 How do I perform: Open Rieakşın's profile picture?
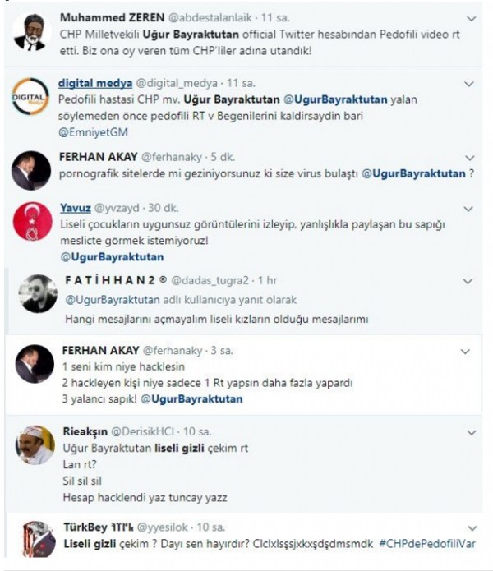pos(35,444)
